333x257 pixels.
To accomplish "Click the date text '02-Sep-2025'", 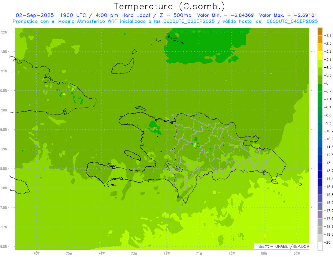I will [x=35, y=16].
